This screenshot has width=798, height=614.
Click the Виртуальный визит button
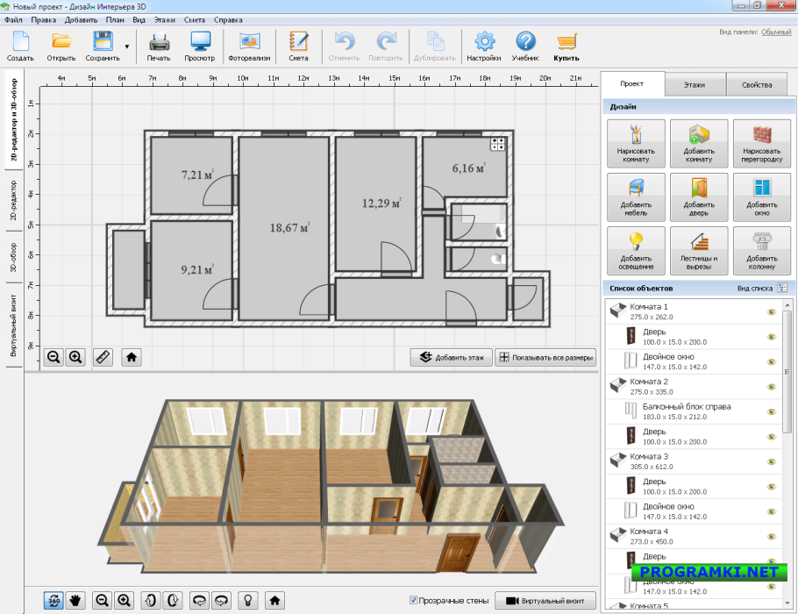pos(545,600)
